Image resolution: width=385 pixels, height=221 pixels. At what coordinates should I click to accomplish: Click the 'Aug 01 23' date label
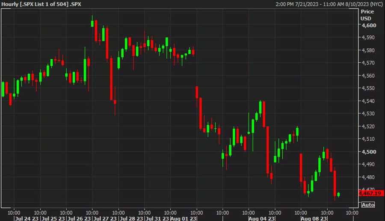tap(184, 218)
